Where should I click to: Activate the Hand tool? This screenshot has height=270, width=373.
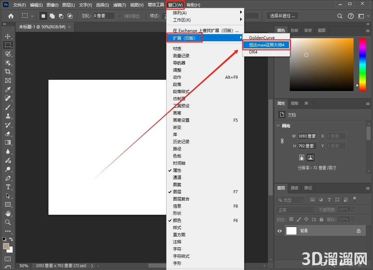pos(8,213)
